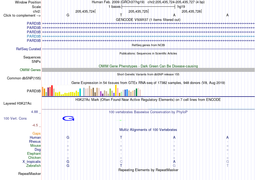Click the RepeatMasker track label
The height and width of the screenshot is (180, 255).
(x=30, y=174)
